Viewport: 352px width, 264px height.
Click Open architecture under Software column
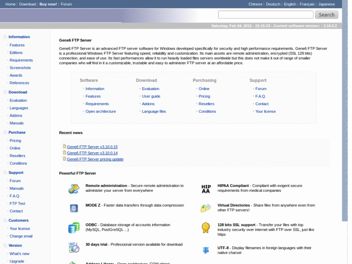[101, 111]
